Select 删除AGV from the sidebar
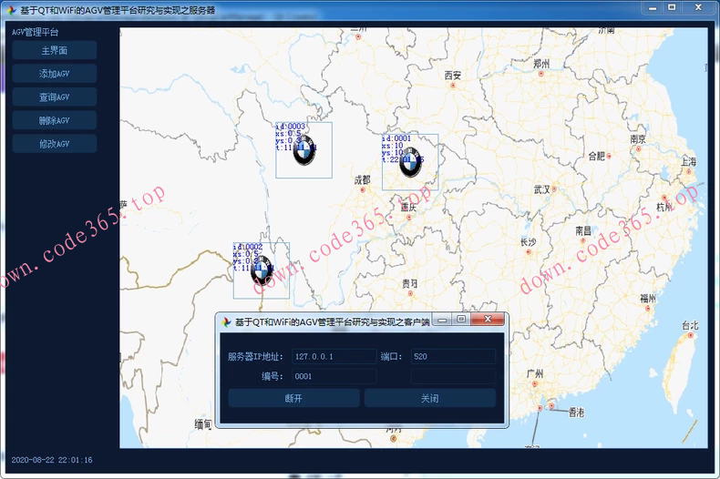Viewport: 720px width, 479px height. pyautogui.click(x=55, y=120)
